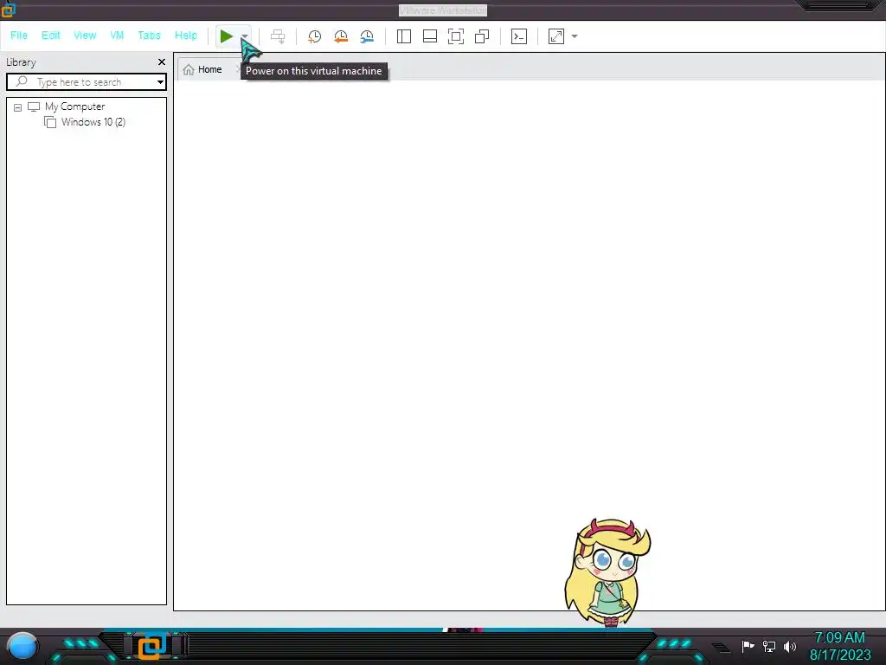Select My Computer in the library

tap(74, 107)
